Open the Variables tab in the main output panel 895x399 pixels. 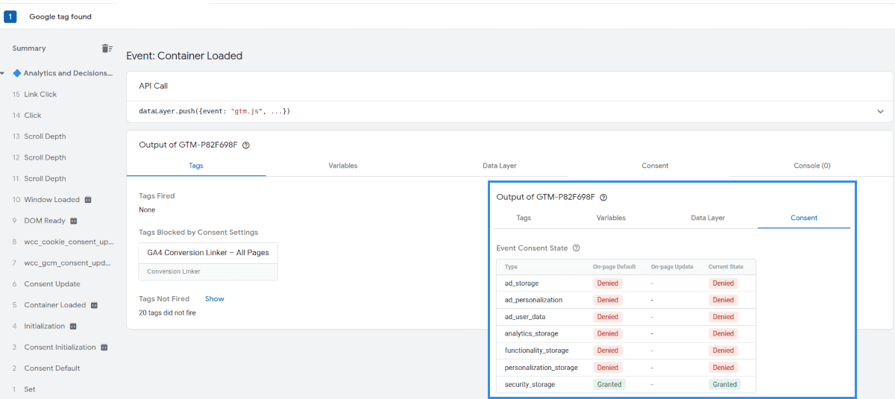pos(342,166)
